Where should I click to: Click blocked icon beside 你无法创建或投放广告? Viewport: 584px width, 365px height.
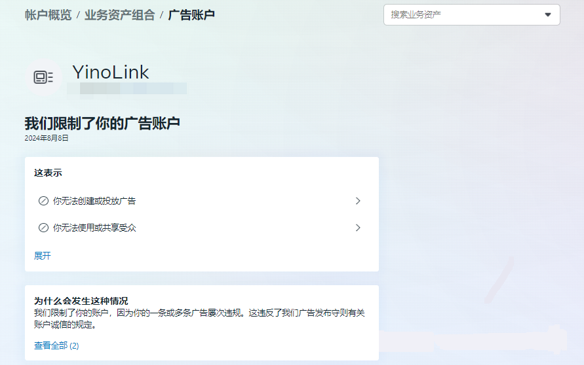coord(43,201)
